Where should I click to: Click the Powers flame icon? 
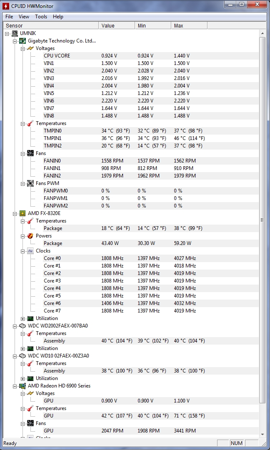[30, 236]
